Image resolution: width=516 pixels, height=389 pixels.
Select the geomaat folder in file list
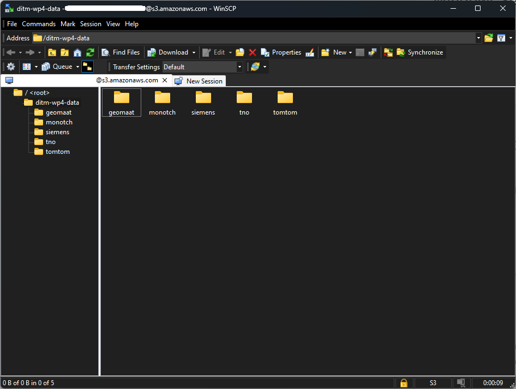click(122, 103)
